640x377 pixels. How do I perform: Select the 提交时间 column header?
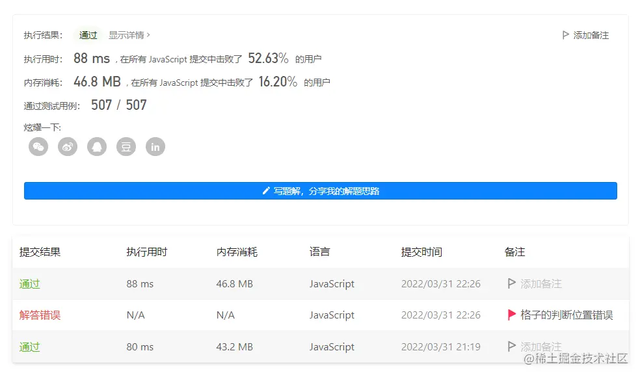(421, 252)
